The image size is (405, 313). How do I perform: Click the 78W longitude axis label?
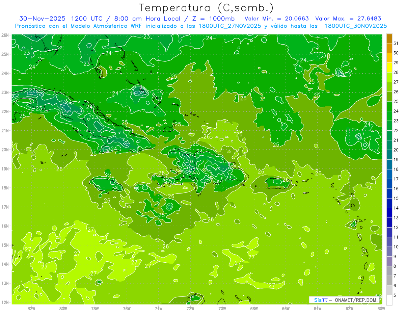tap(95, 308)
